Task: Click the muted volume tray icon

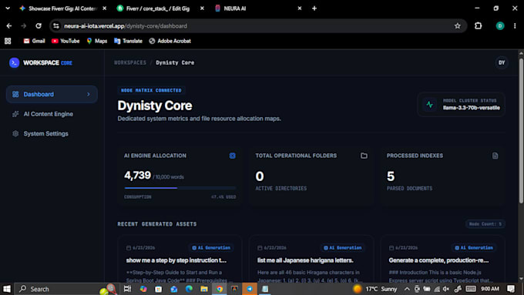Action: (x=446, y=289)
